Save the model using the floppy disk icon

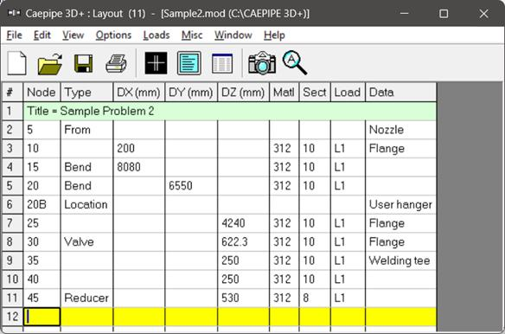83,63
